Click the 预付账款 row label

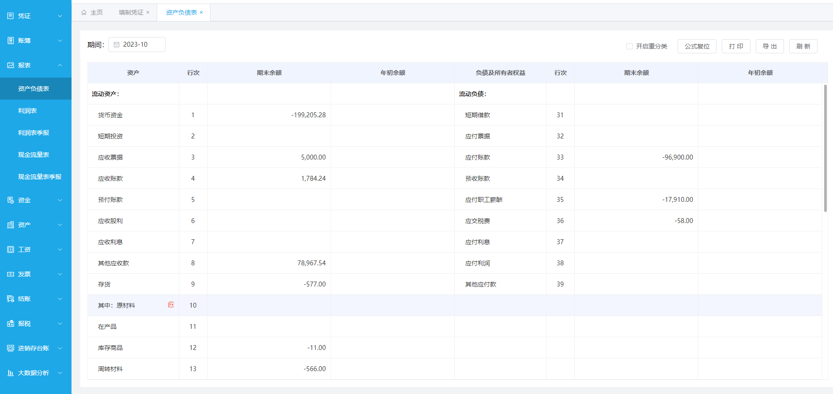[x=110, y=200]
